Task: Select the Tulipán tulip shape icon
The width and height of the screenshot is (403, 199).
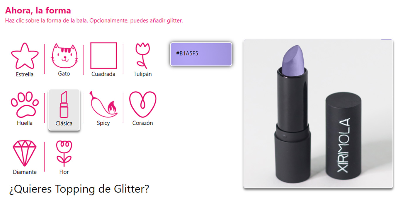Action: (x=142, y=55)
